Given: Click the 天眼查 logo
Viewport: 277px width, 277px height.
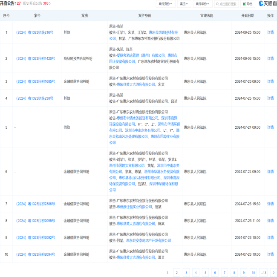Looking at the screenshot, I should click(268, 3).
